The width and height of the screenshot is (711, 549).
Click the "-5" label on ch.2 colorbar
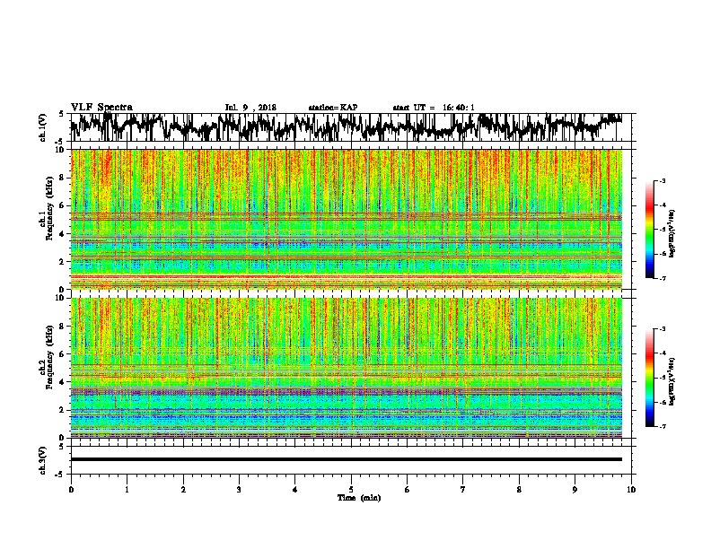(x=662, y=378)
